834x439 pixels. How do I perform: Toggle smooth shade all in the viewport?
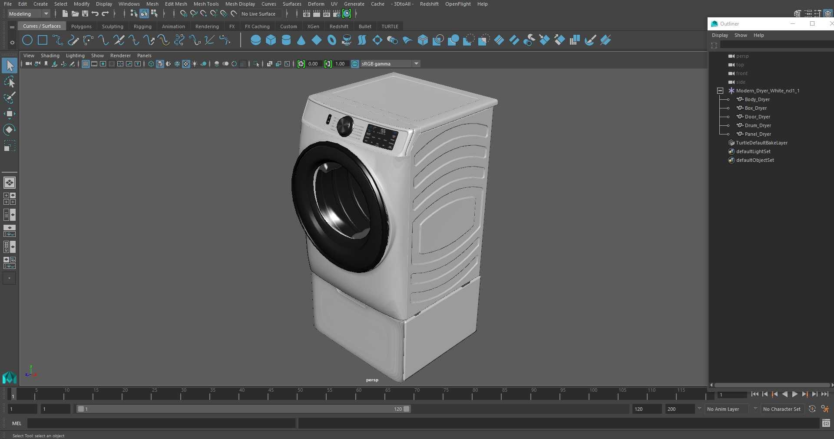160,64
